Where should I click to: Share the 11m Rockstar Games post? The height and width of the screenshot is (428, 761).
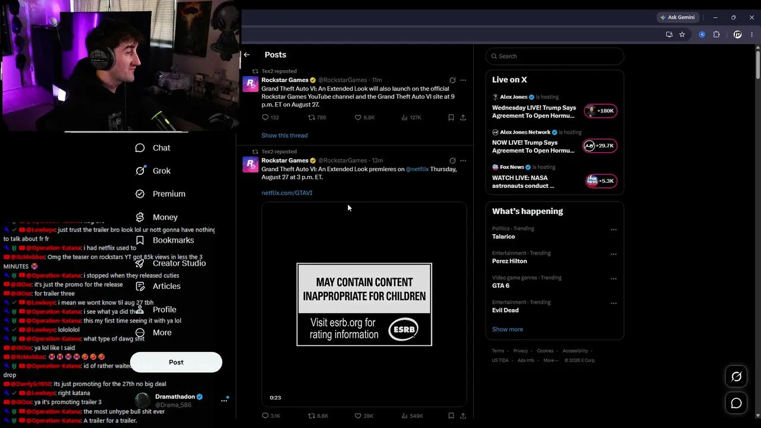click(463, 118)
